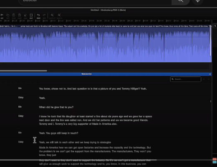This screenshot has width=217, height=167.
Task: Click line 'Made in America how we can'
Action: (x=95, y=147)
